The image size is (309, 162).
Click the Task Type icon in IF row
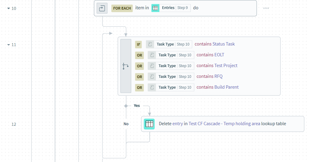click(150, 44)
